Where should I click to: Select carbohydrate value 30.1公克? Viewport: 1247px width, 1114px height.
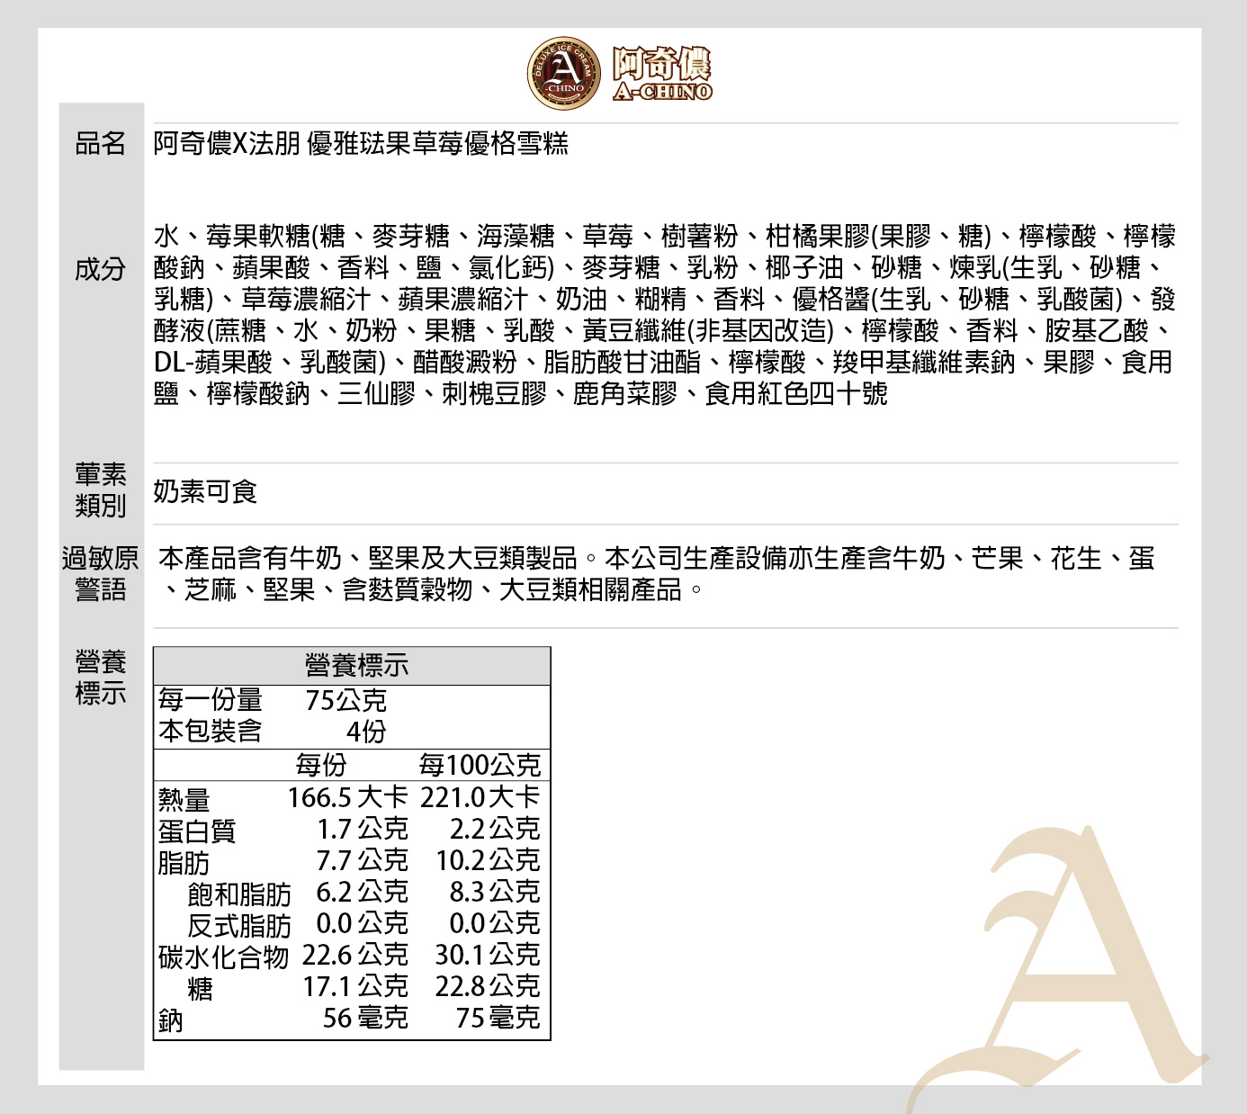coord(489,955)
